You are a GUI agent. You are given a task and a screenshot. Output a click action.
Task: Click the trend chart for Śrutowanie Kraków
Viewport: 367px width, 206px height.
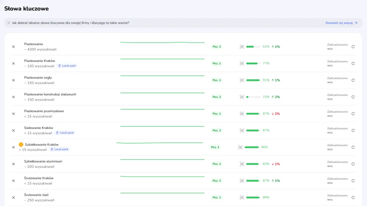click(162, 177)
